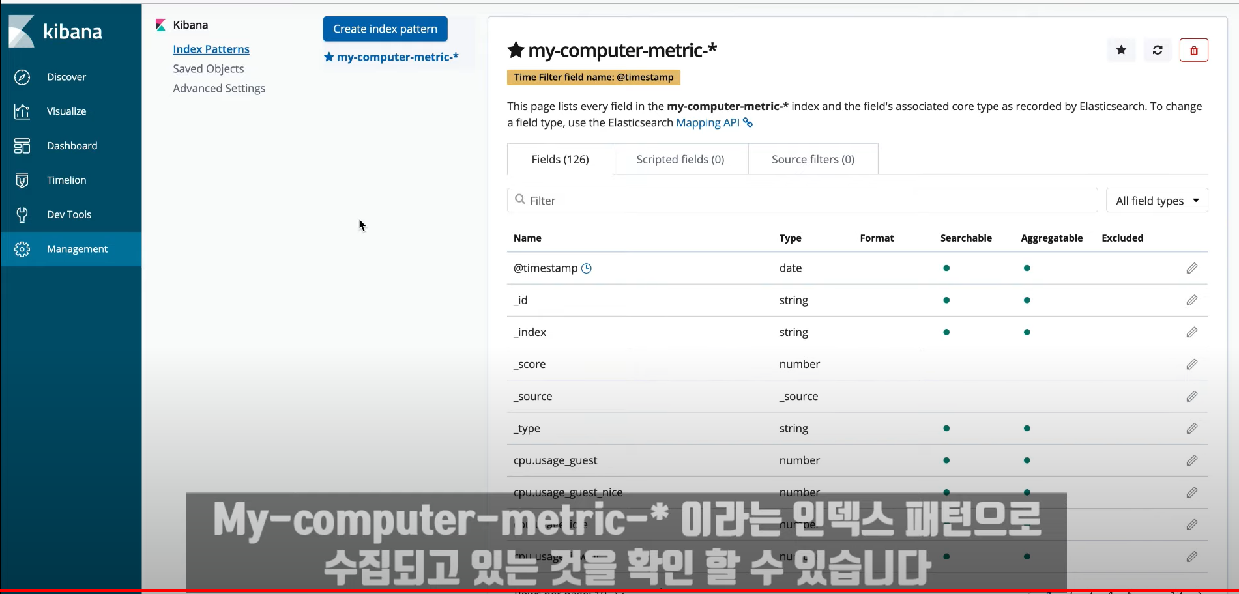
Task: Click the clock icon next to @timestamp
Action: (x=587, y=268)
